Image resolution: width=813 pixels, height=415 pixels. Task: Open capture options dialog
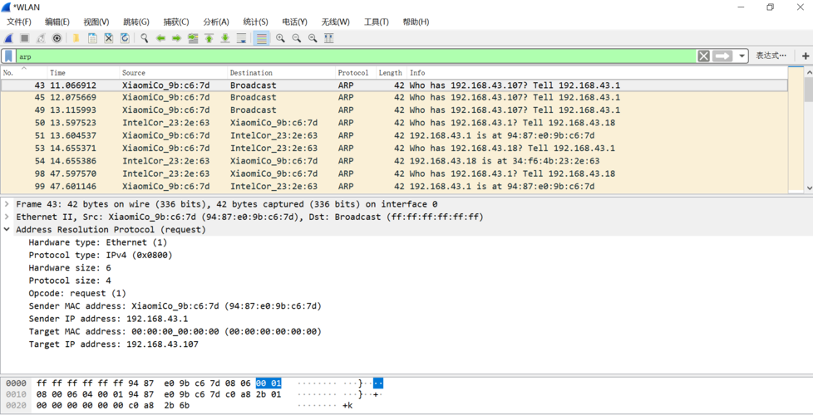pyautogui.click(x=57, y=38)
